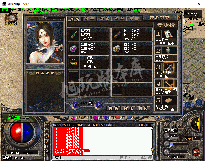205x161 pixels.
Task: Click the keyboard grid icon in chat toolbar
Action: [x=102, y=125]
